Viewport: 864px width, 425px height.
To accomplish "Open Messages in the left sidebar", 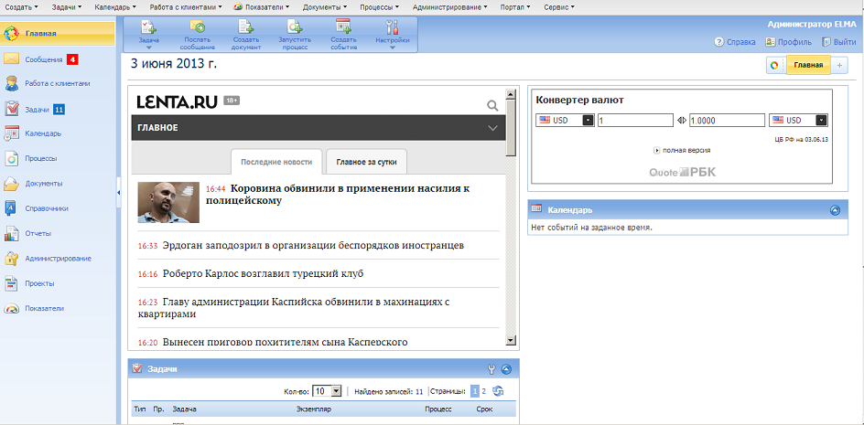I will pyautogui.click(x=44, y=59).
